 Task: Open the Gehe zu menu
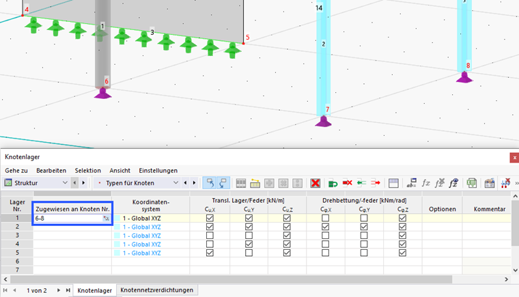pyautogui.click(x=16, y=171)
